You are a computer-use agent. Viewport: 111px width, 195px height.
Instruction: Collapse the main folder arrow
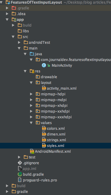[19, 48]
